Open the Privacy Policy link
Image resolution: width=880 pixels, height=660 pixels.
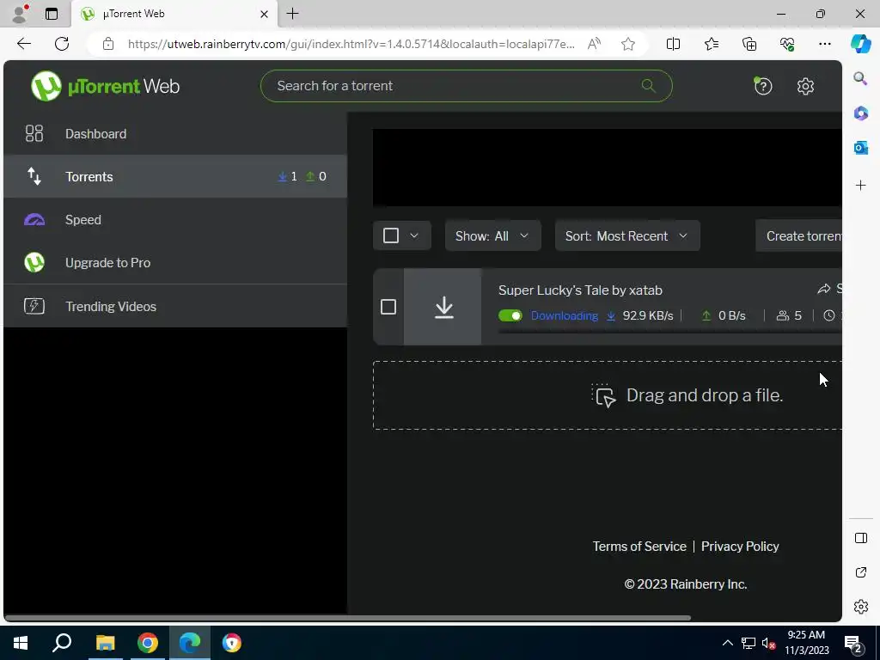click(x=740, y=546)
